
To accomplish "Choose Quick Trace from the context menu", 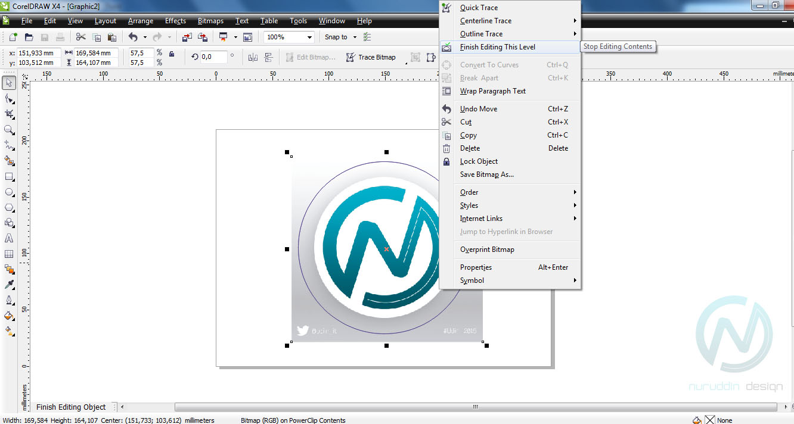I will (510, 8).
